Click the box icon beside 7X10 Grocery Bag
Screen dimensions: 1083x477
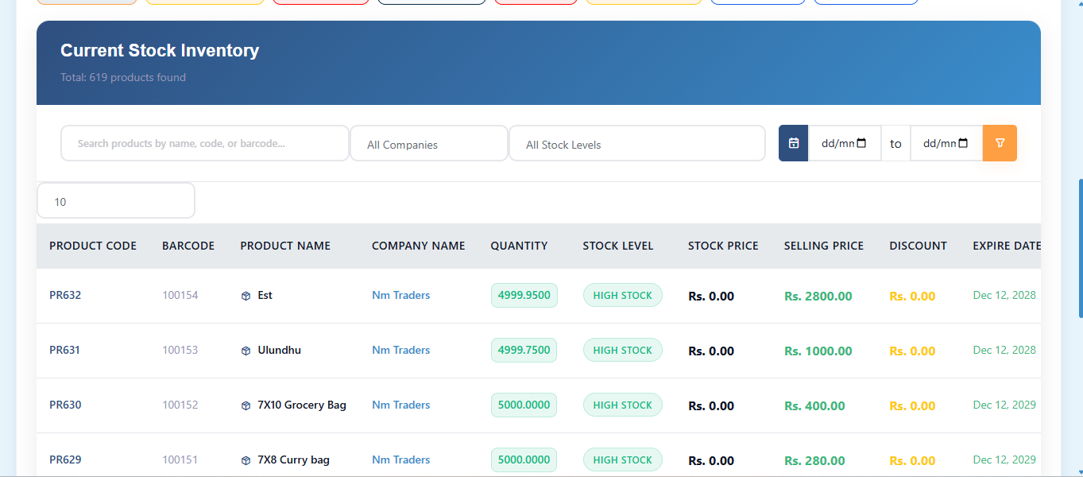(246, 405)
